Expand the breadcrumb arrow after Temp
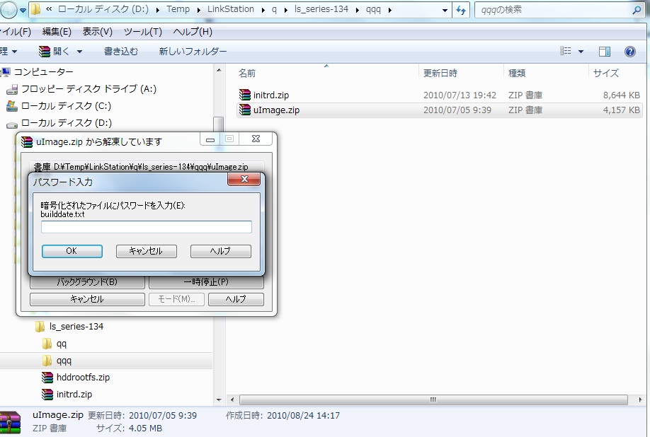The image size is (650, 437). (x=198, y=10)
